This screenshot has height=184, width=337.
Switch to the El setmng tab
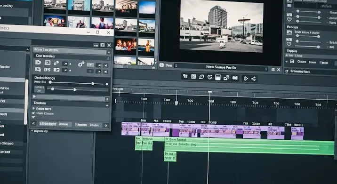point(48,124)
